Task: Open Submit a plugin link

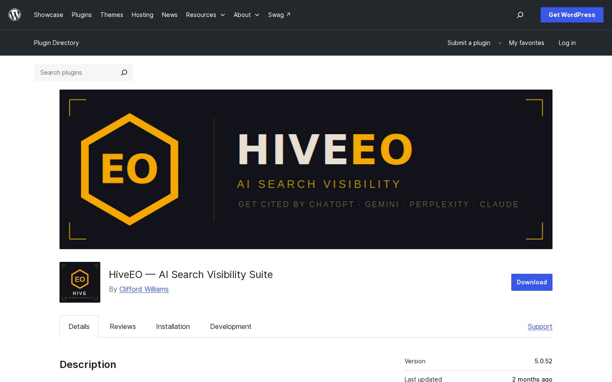Action: (x=469, y=43)
